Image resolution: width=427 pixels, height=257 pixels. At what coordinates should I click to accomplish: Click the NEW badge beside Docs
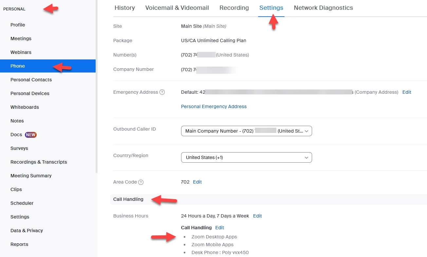click(31, 135)
